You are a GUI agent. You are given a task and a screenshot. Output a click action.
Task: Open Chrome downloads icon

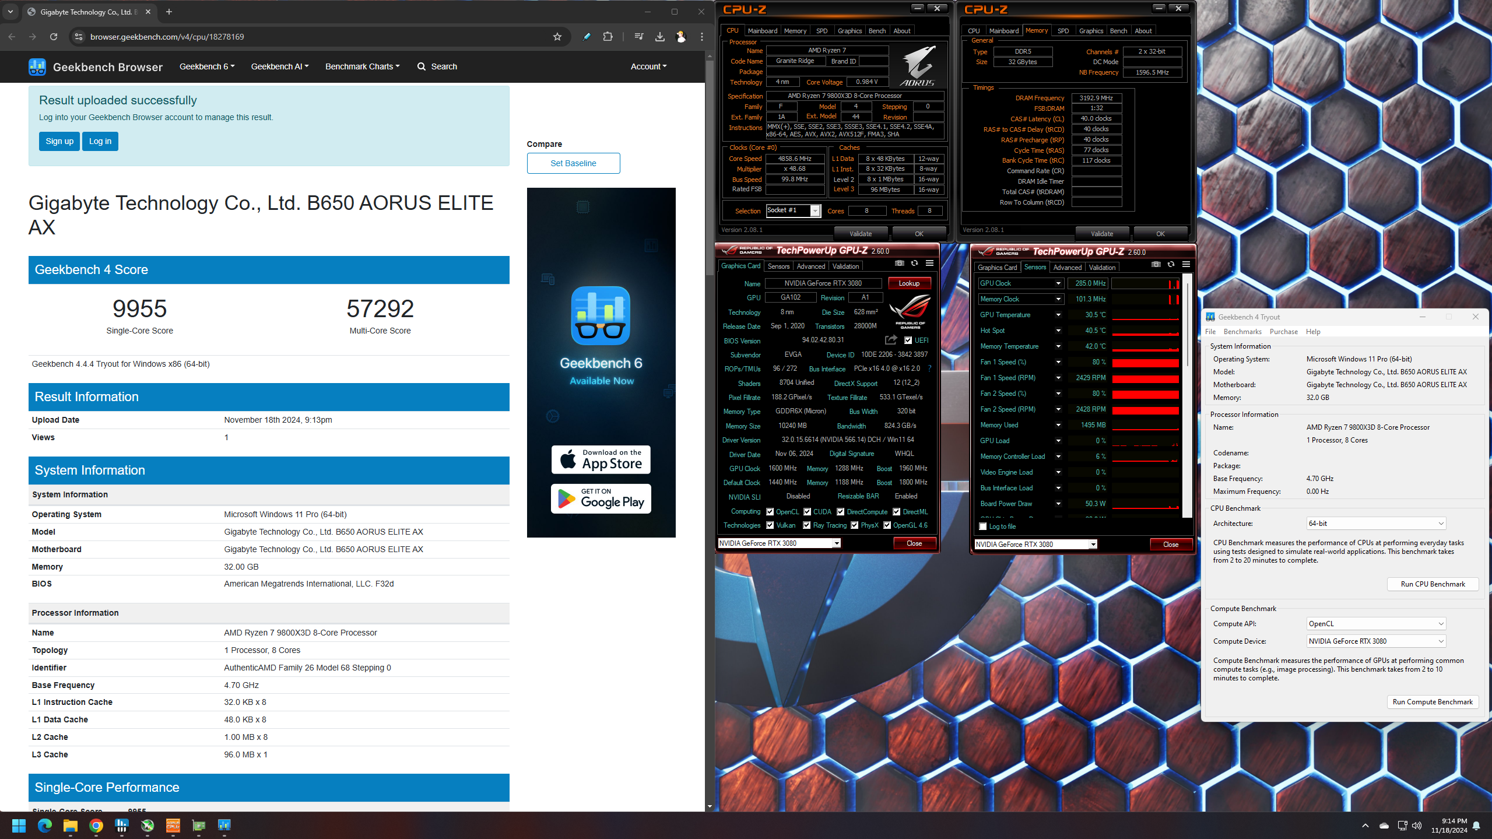[659, 37]
